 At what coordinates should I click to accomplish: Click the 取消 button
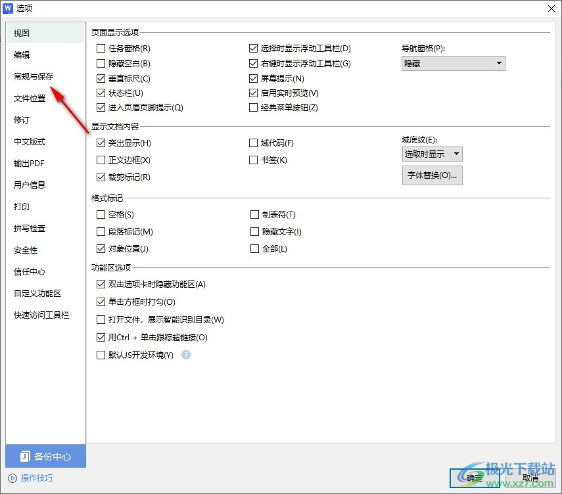[x=530, y=478]
